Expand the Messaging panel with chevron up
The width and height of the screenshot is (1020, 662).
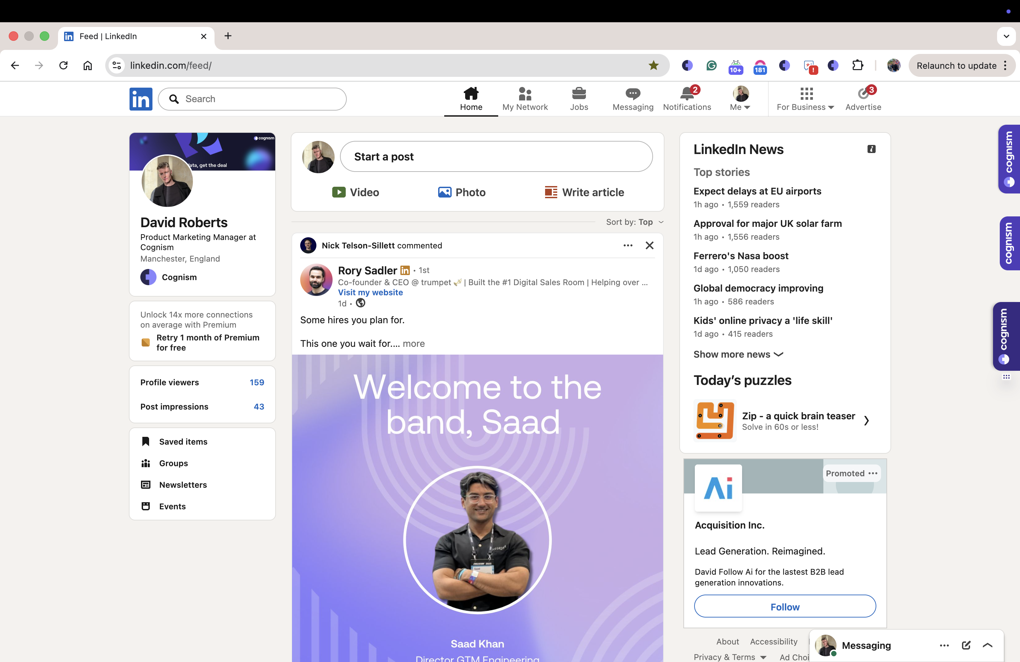pyautogui.click(x=987, y=645)
